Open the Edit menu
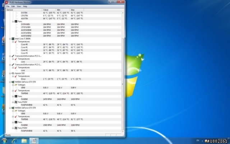This screenshot has width=230, height=144. [13, 6]
